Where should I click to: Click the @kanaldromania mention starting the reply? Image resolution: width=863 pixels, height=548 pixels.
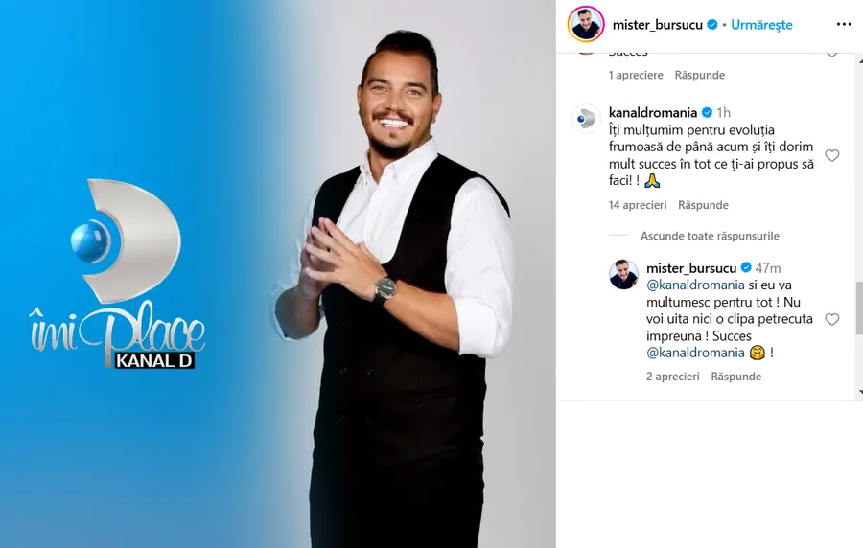point(695,285)
